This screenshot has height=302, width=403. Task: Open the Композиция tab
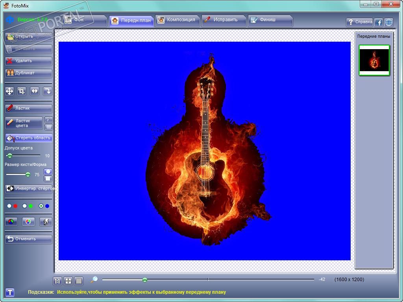coord(177,20)
